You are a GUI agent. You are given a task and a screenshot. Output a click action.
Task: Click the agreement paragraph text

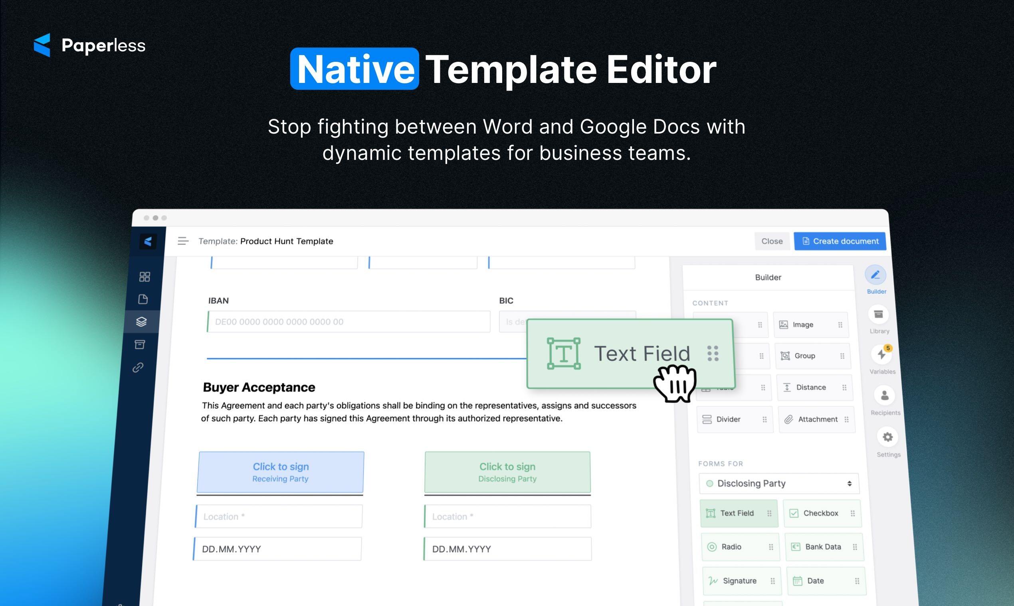tap(419, 412)
